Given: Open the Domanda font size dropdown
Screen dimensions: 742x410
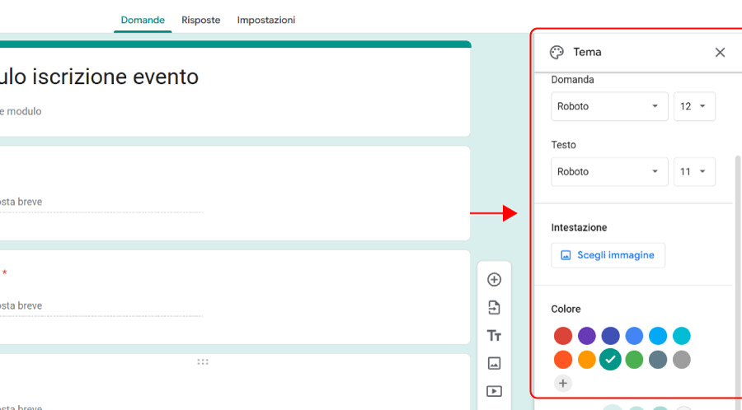Looking at the screenshot, I should pos(693,106).
